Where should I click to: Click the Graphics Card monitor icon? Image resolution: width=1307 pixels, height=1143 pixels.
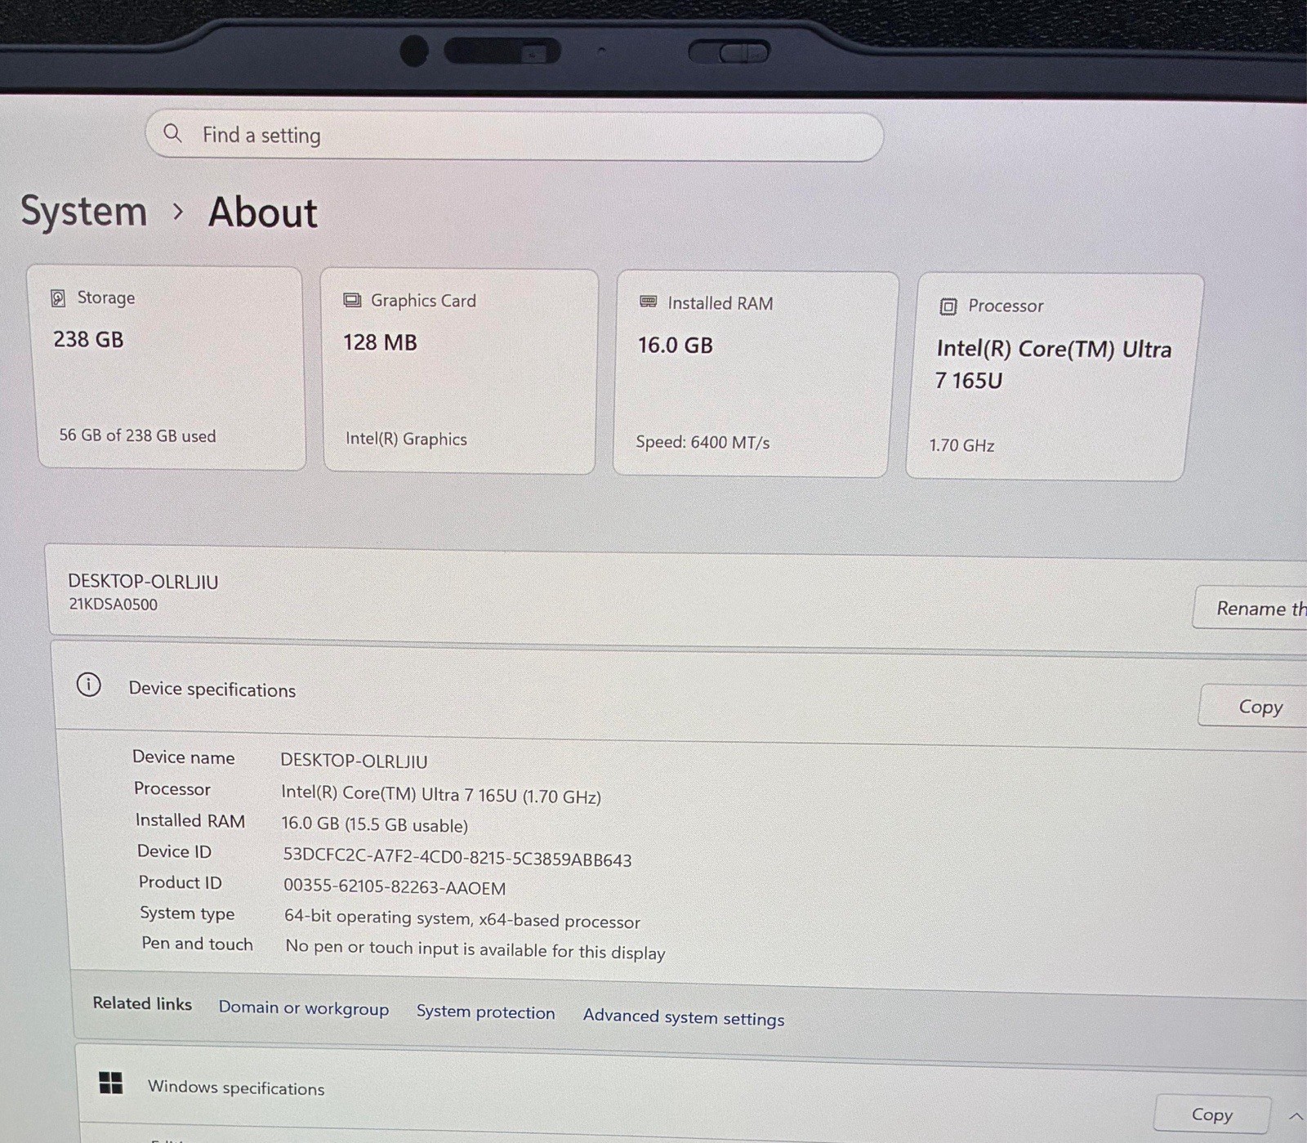click(x=352, y=300)
